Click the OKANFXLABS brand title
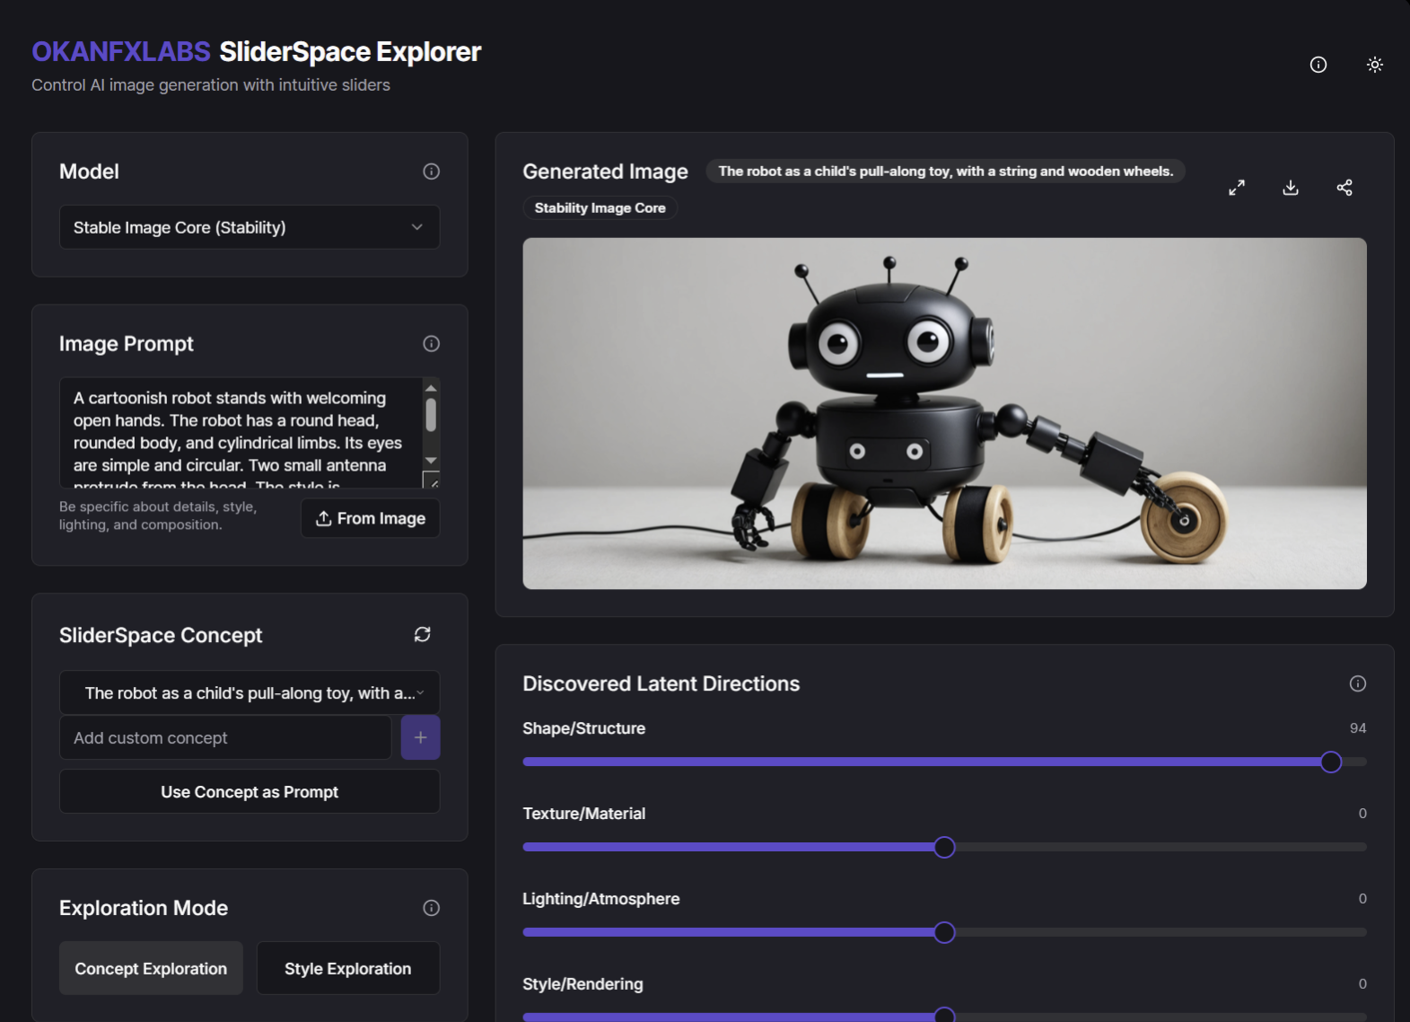1410x1022 pixels. click(121, 52)
